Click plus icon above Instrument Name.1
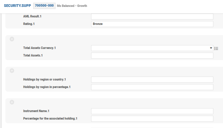223x128 pixels. coord(12,102)
